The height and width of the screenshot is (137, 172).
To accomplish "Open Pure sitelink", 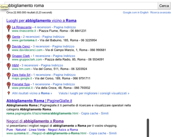I will point(10,130).
